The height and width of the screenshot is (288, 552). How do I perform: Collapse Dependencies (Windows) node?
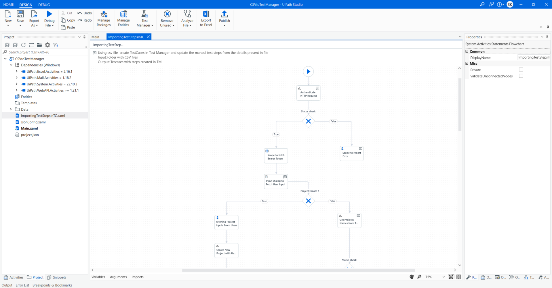11,65
